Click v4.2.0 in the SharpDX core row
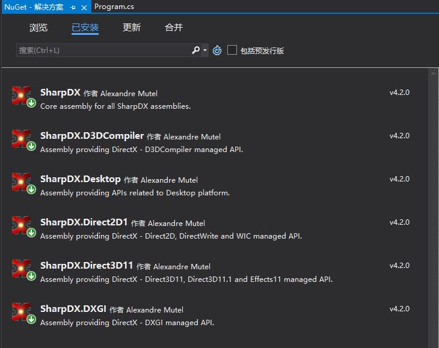This screenshot has height=348, width=439. point(399,93)
